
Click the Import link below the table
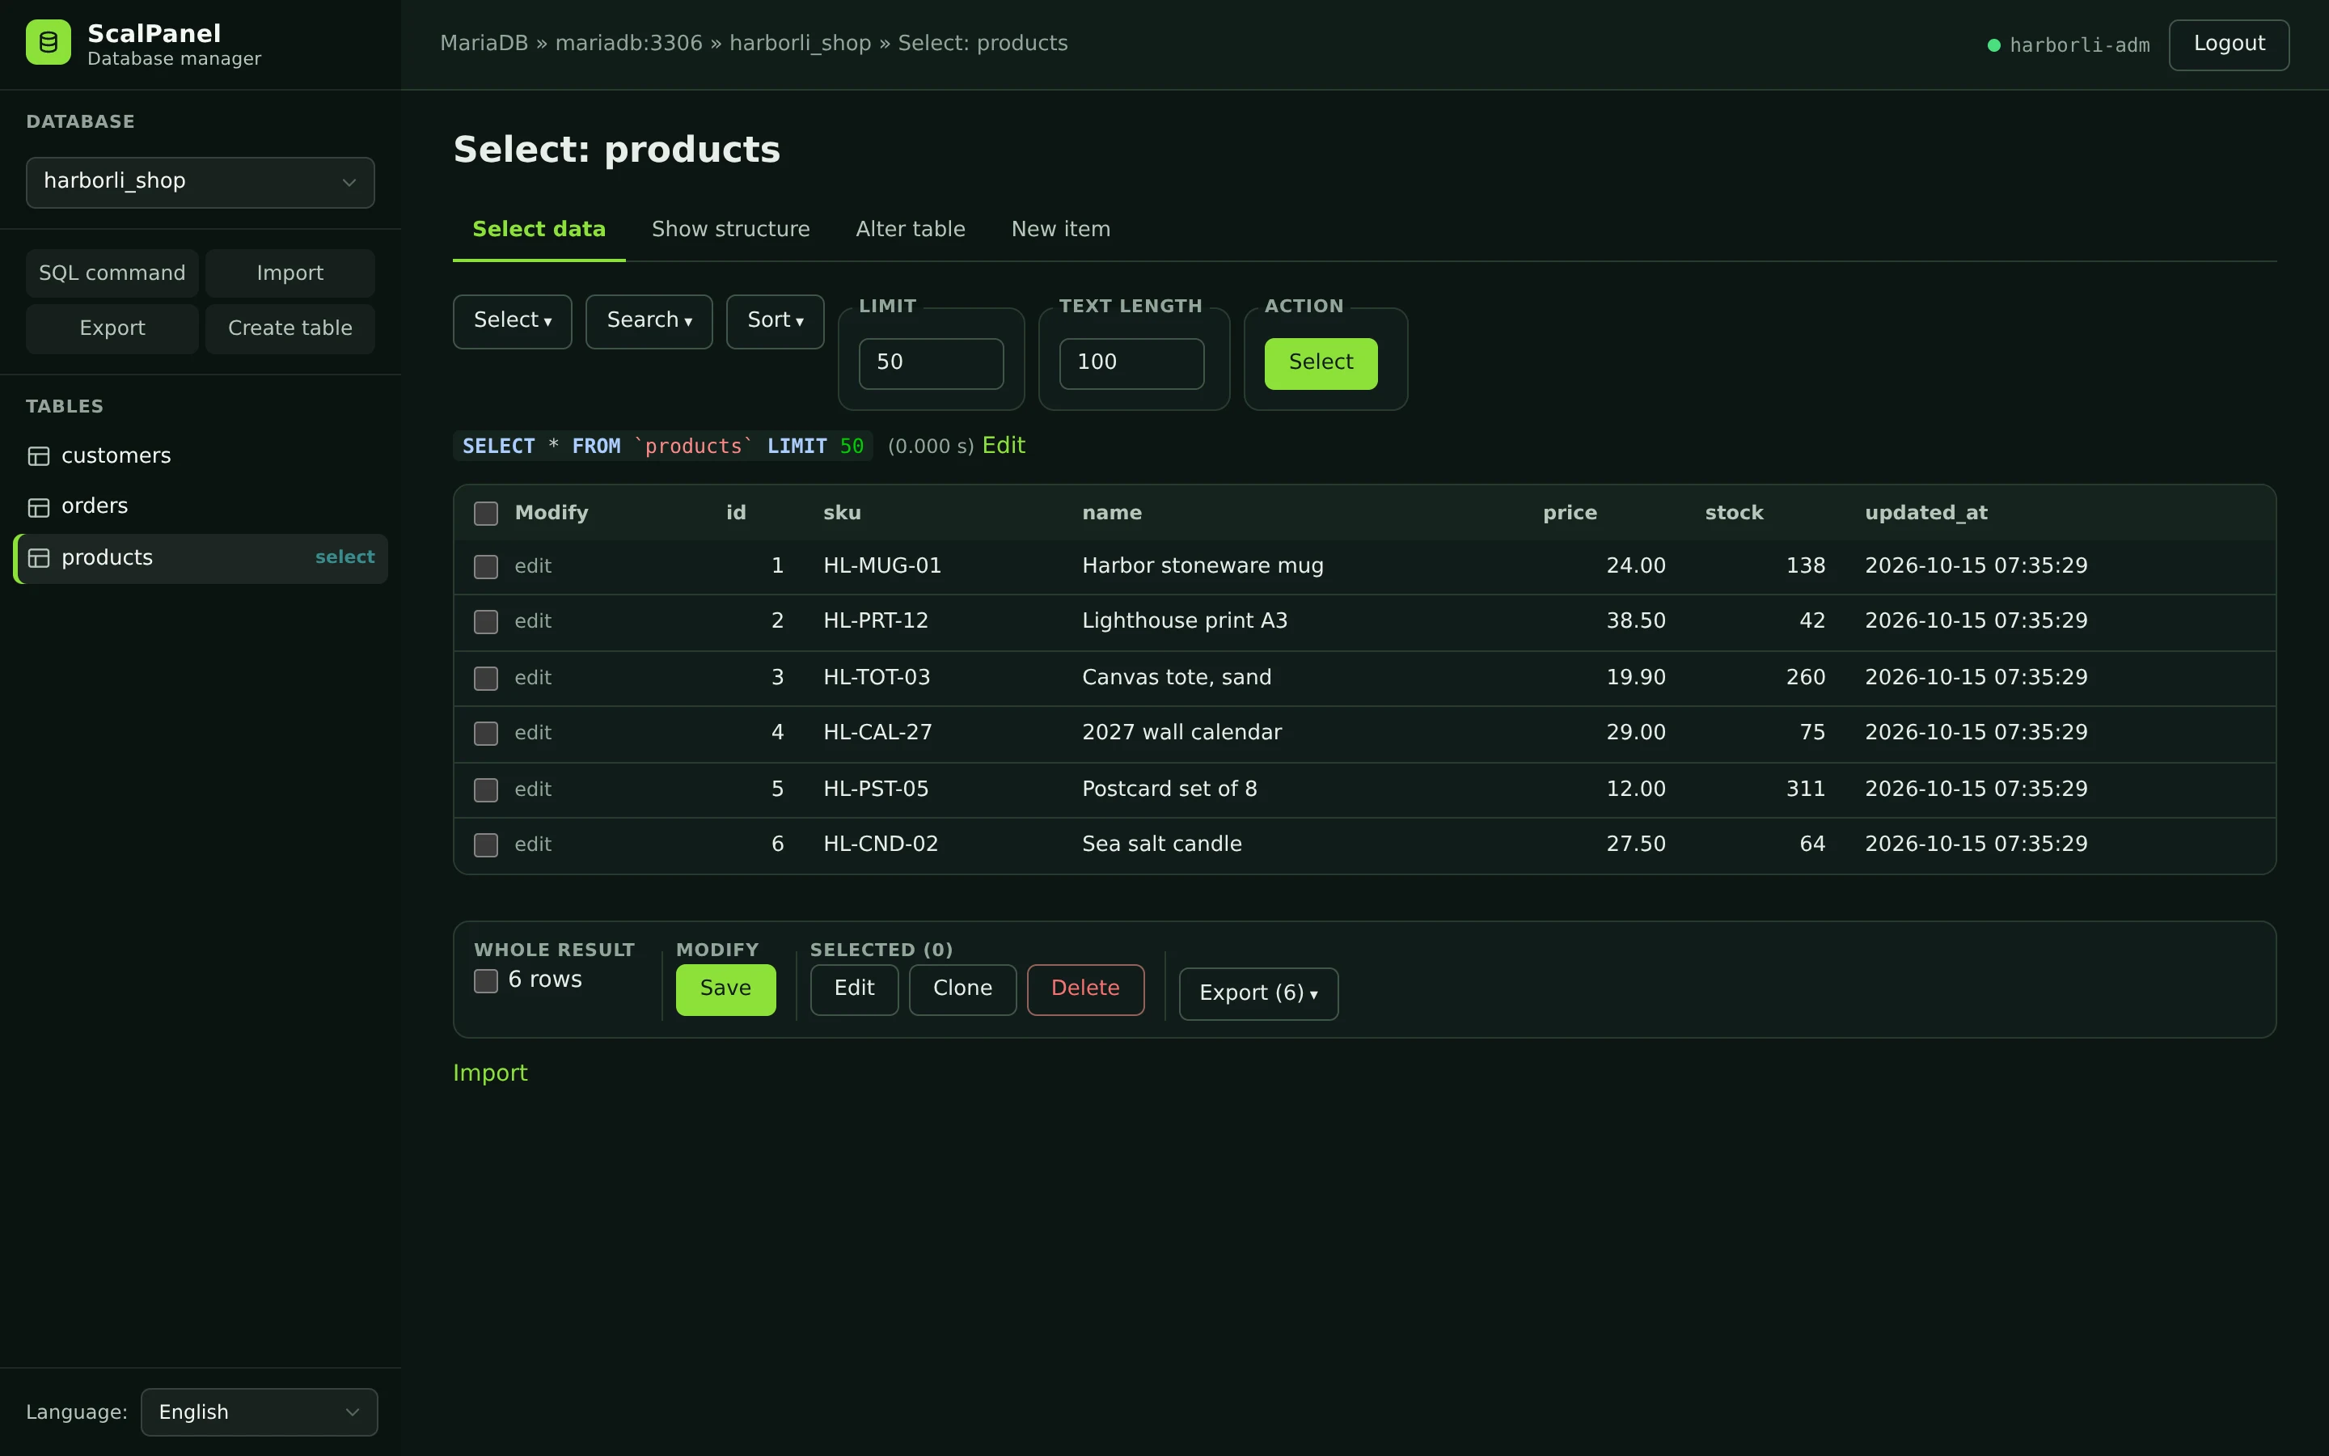click(490, 1073)
